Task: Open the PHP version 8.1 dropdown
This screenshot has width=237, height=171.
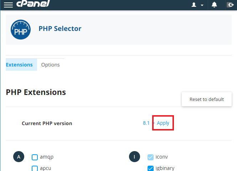Action: click(x=148, y=123)
